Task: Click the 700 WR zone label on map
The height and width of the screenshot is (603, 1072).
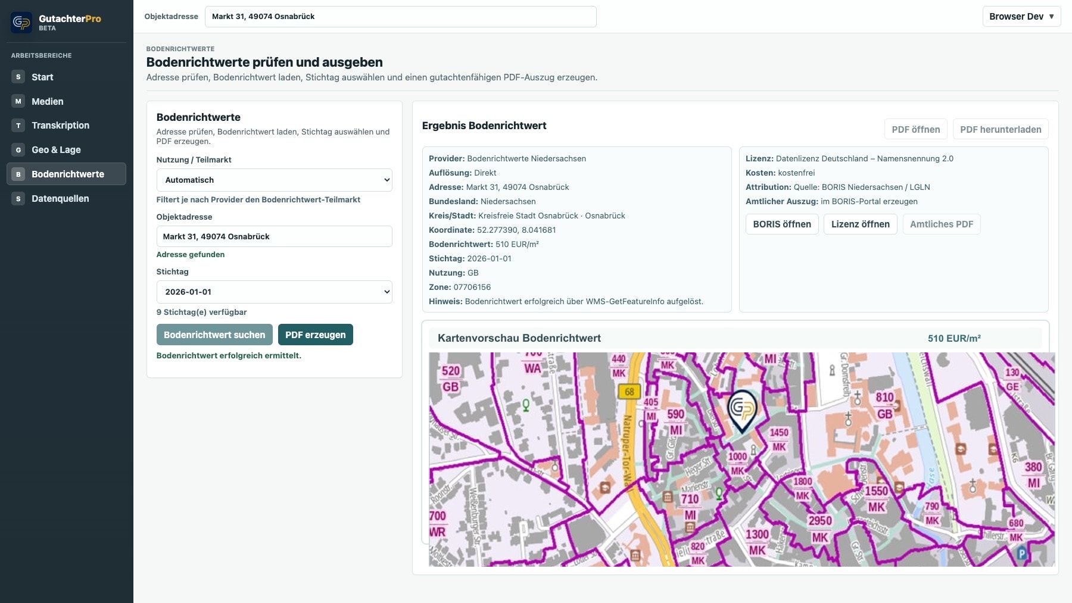Action: [x=438, y=523]
